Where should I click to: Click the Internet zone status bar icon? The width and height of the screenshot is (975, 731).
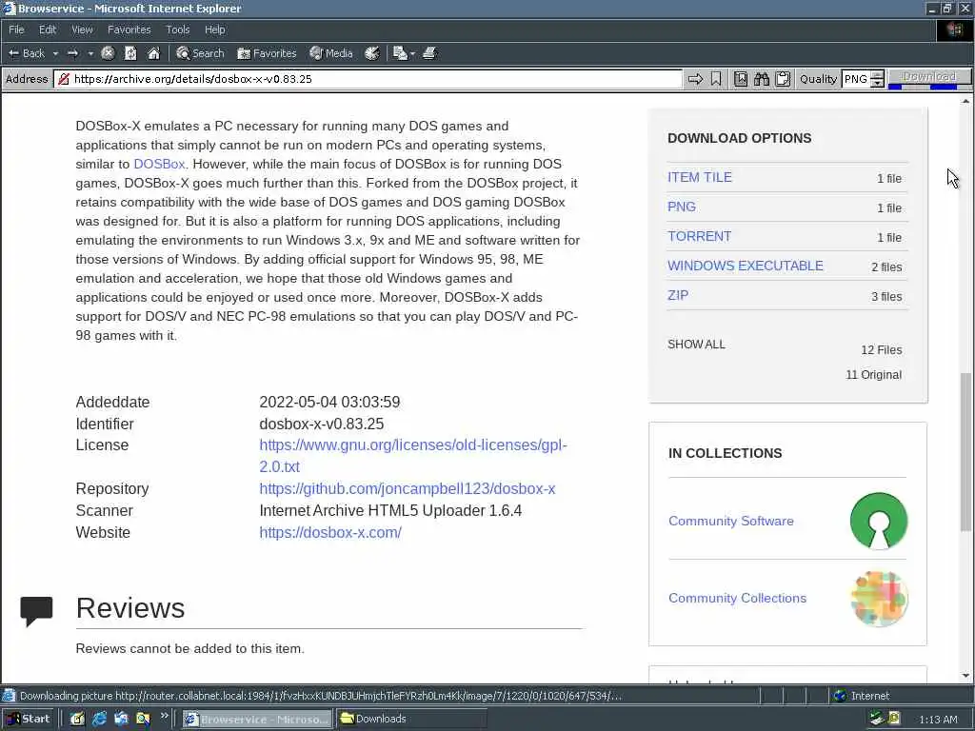coord(840,696)
